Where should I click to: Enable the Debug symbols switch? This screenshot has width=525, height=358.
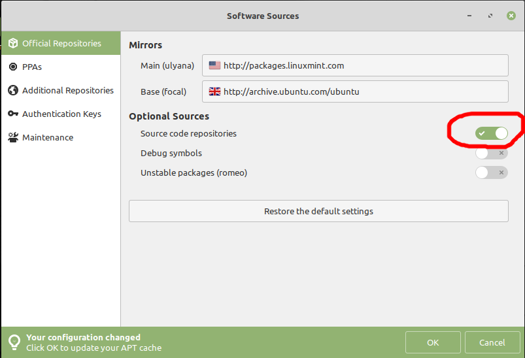pos(491,154)
